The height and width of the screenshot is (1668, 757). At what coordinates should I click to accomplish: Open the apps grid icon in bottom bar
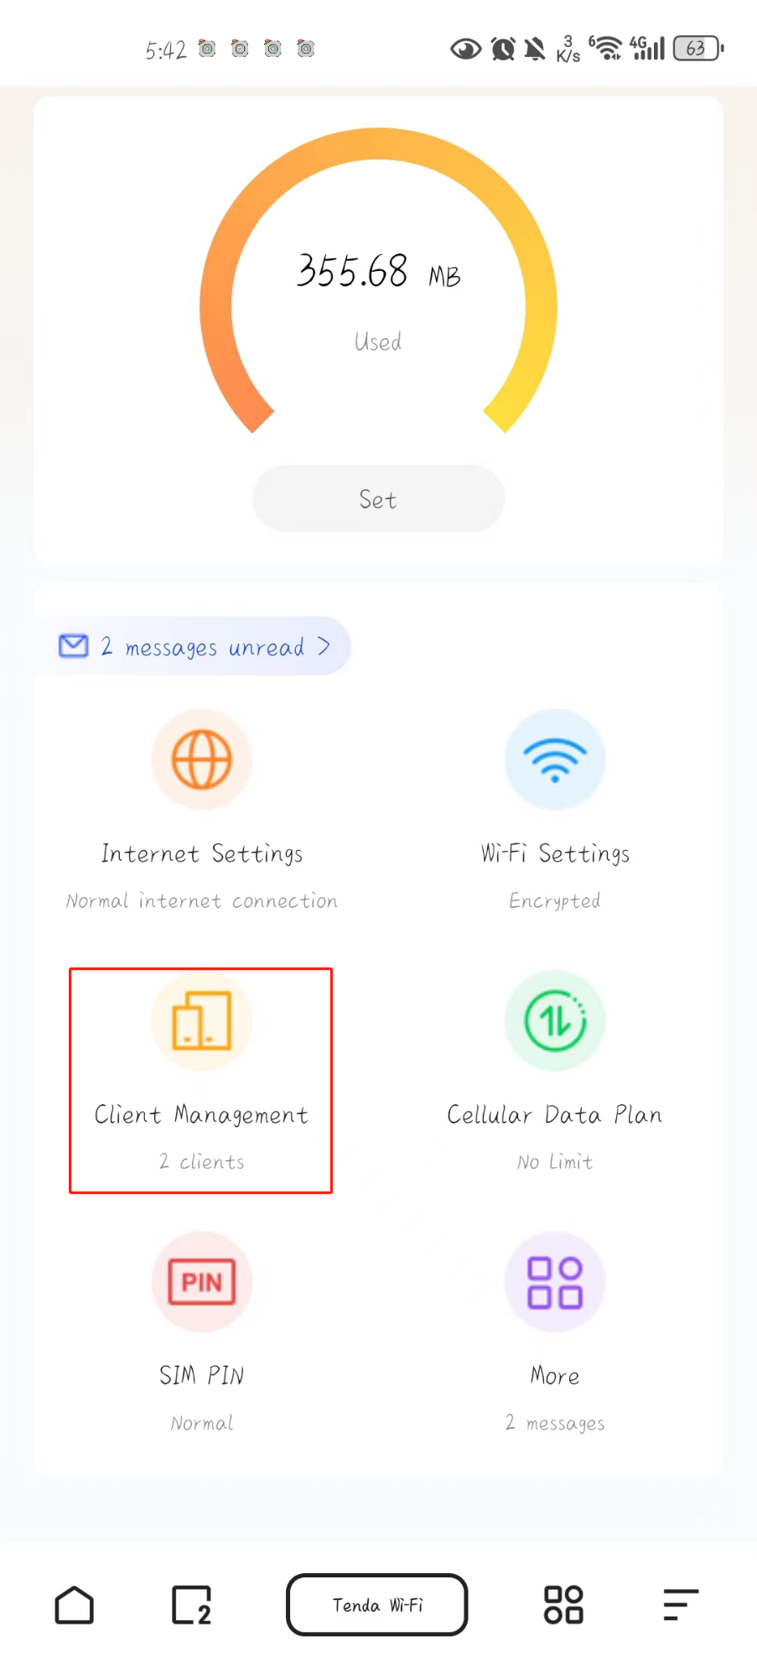point(563,1605)
